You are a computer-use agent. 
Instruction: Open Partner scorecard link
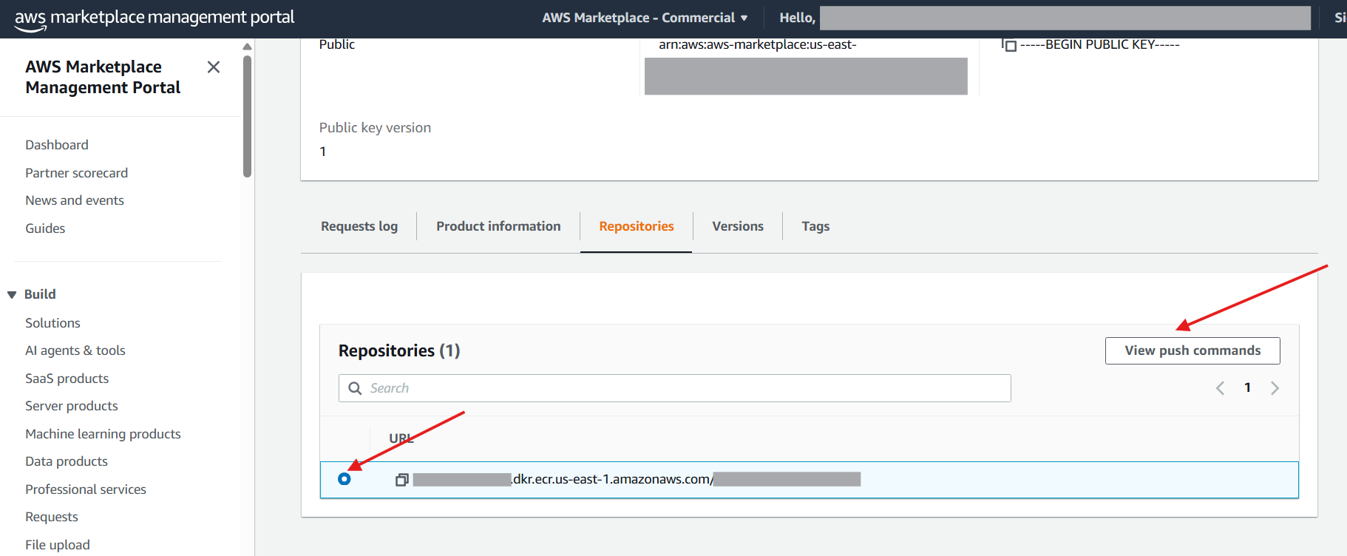77,173
